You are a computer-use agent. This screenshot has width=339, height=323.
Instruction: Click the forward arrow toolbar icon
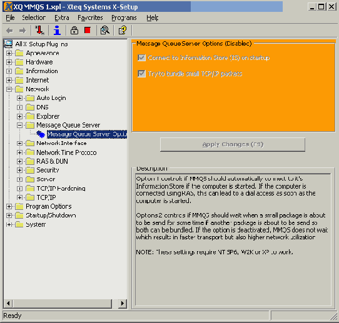(23, 31)
